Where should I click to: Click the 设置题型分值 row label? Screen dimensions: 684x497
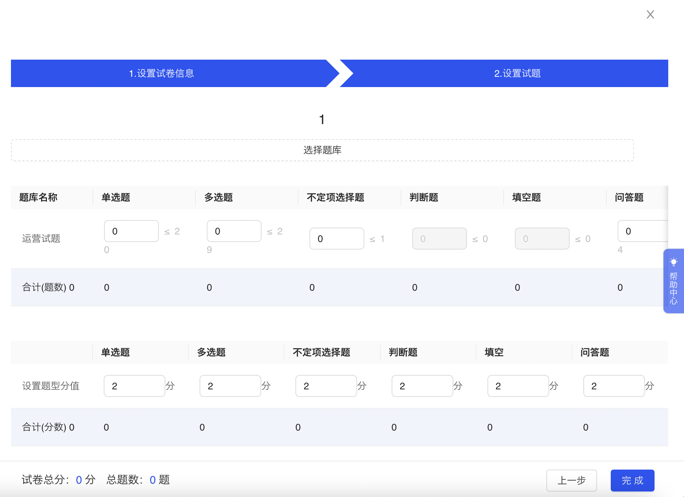click(x=51, y=386)
